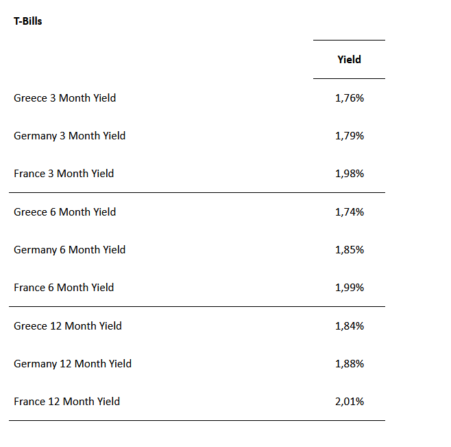Click the 1,99% yield value
The image size is (451, 447).
349,288
